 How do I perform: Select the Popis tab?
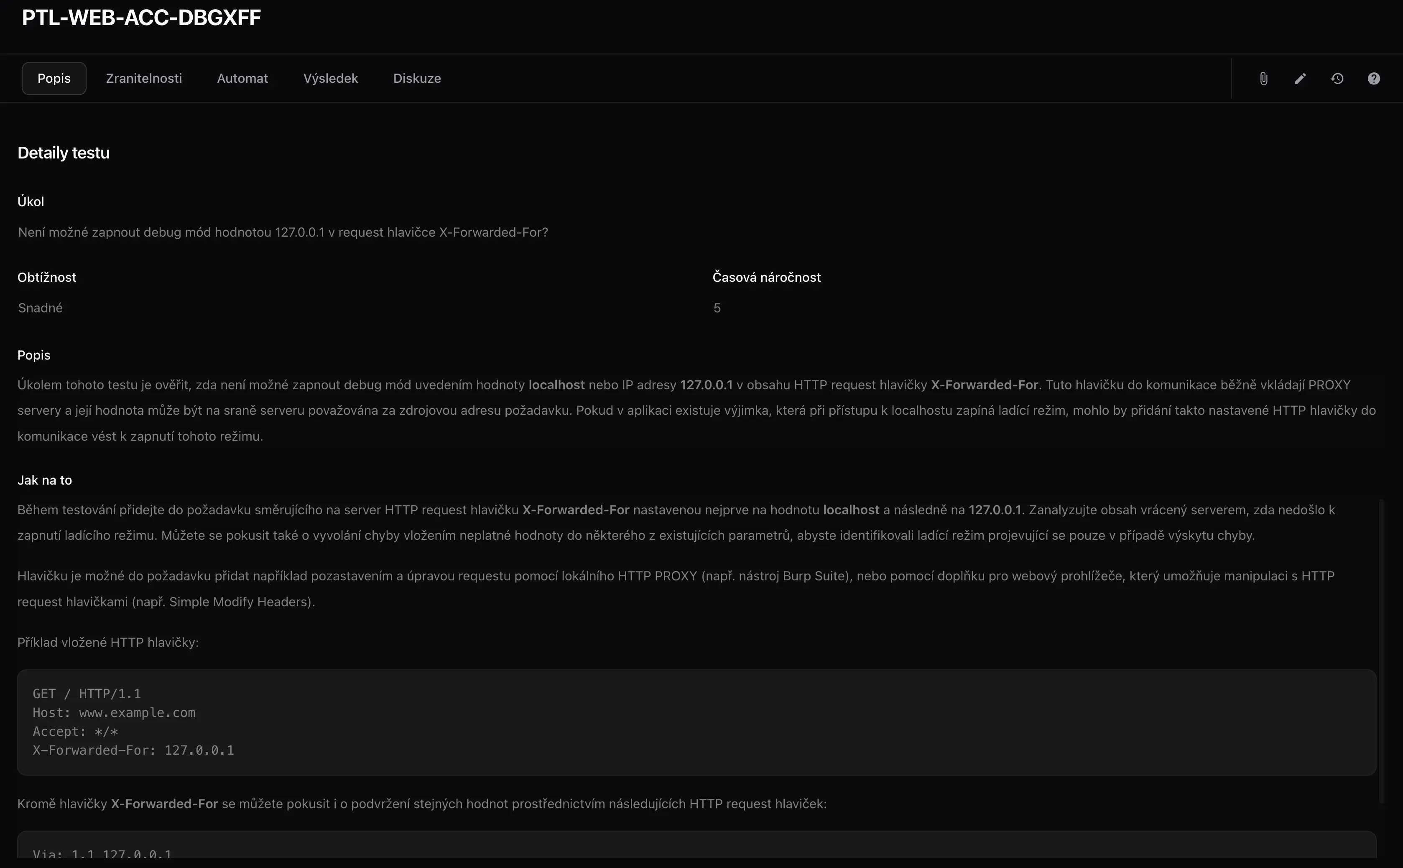pyautogui.click(x=54, y=78)
